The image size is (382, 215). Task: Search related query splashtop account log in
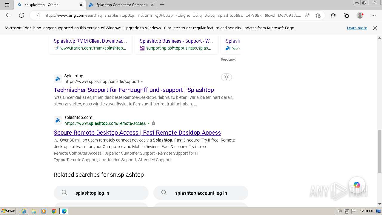201,193
